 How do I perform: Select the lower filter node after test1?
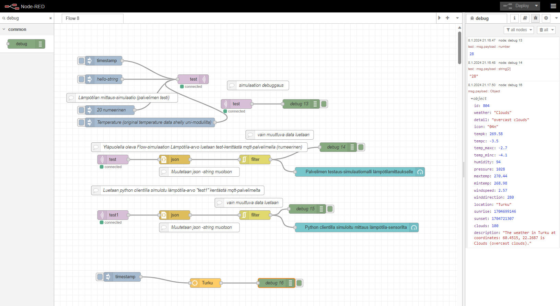[x=255, y=215]
